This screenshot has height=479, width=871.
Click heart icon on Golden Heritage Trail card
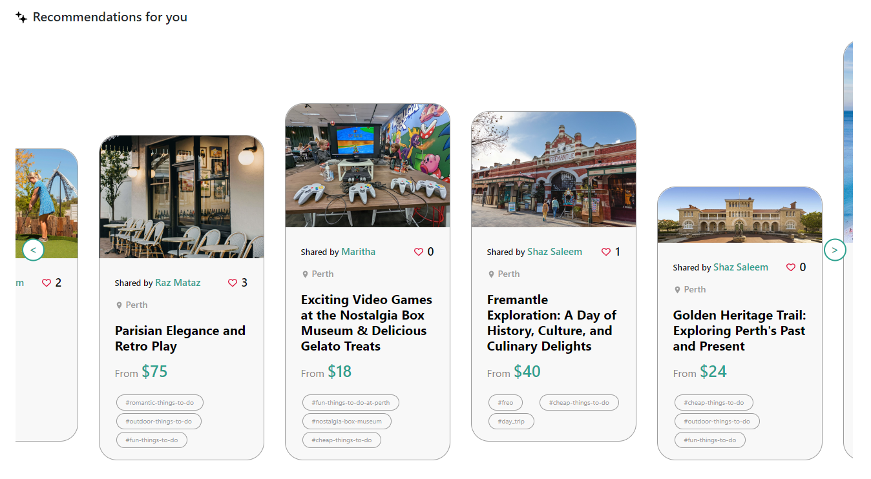[791, 267]
